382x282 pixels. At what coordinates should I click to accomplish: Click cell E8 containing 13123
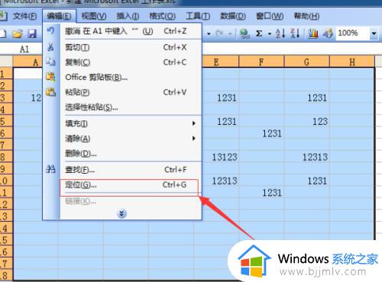[221, 157]
